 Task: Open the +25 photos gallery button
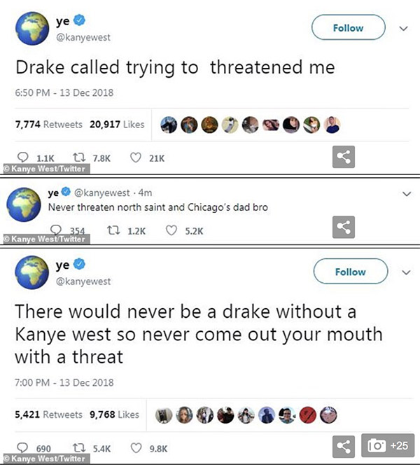click(x=388, y=445)
